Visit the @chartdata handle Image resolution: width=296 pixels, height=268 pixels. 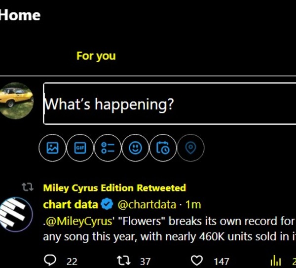tap(147, 204)
